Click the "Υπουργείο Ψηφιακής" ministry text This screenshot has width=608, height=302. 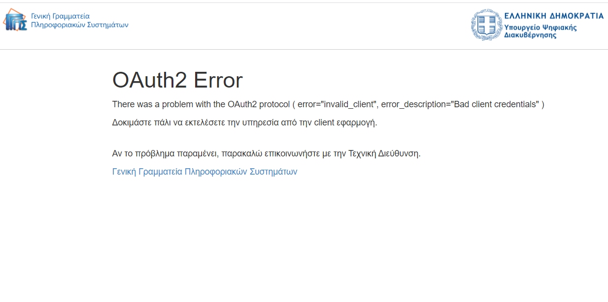(x=540, y=27)
